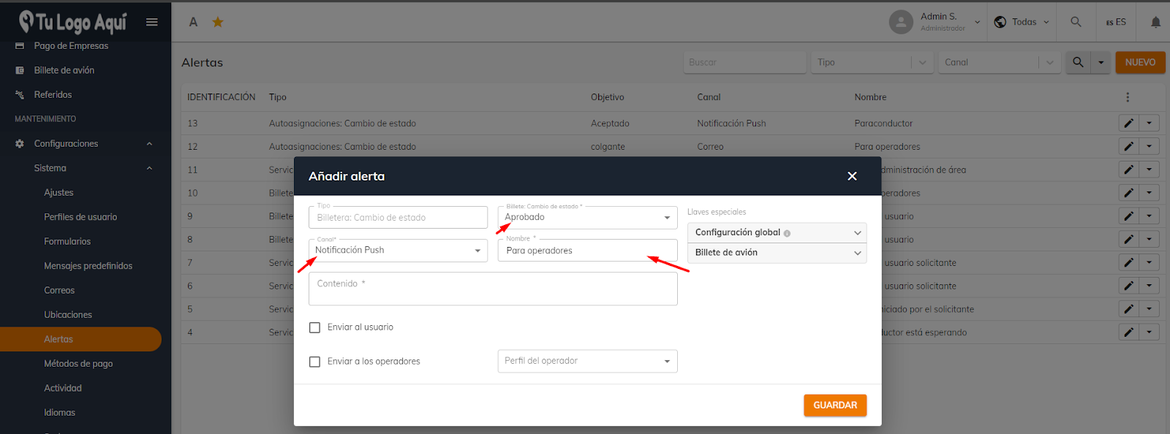Edit alert 4 with the pencil icon
This screenshot has height=434, width=1170.
click(1128, 332)
